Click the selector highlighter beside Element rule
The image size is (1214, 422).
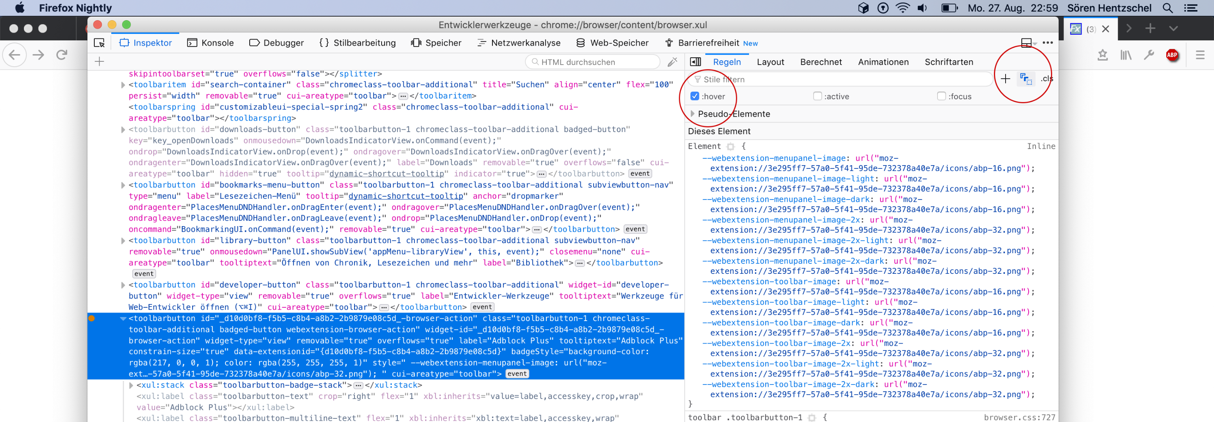coord(730,146)
